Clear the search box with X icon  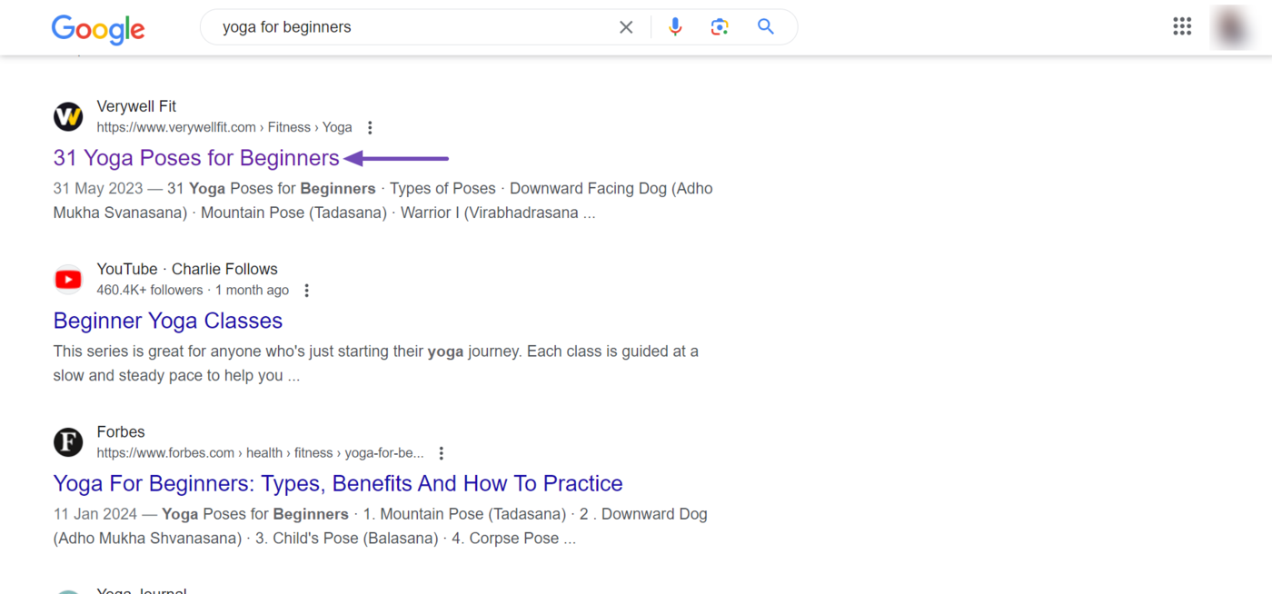[x=626, y=27]
